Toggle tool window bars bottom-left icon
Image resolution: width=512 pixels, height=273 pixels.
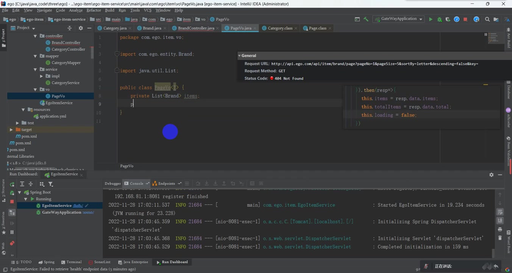pyautogui.click(x=5, y=269)
